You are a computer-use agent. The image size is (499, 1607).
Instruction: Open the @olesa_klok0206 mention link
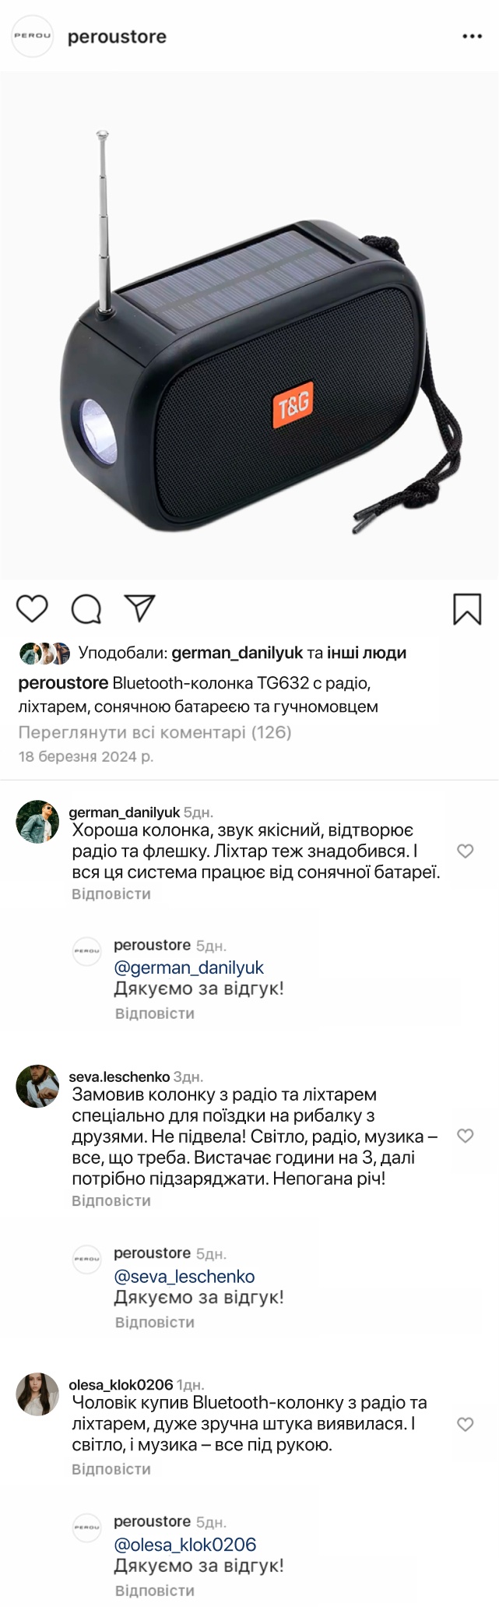coord(185,1545)
